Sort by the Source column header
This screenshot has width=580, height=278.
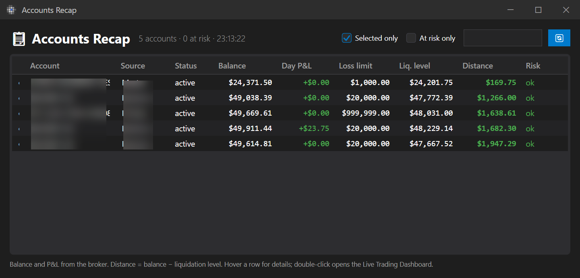point(133,66)
